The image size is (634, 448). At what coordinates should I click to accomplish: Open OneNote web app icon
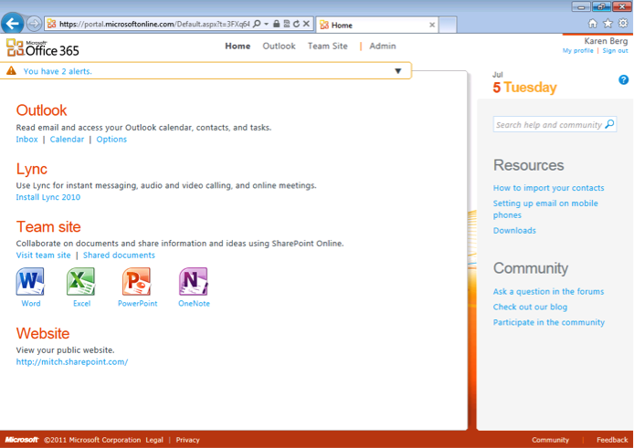click(194, 281)
